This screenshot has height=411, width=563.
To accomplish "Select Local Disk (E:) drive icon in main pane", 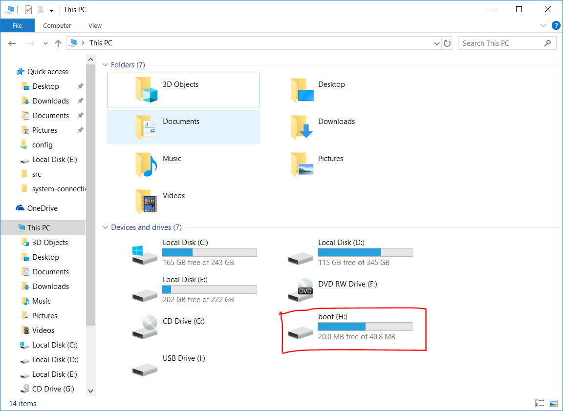I will (145, 295).
